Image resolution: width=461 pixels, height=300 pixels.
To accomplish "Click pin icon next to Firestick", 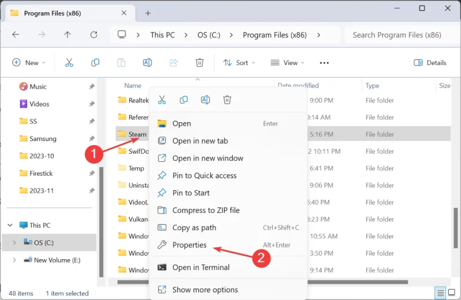I will [x=92, y=173].
